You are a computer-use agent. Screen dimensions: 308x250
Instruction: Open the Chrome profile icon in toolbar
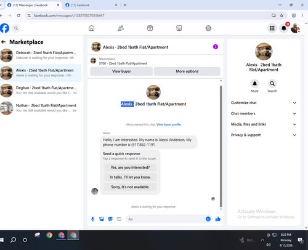pos(294,15)
